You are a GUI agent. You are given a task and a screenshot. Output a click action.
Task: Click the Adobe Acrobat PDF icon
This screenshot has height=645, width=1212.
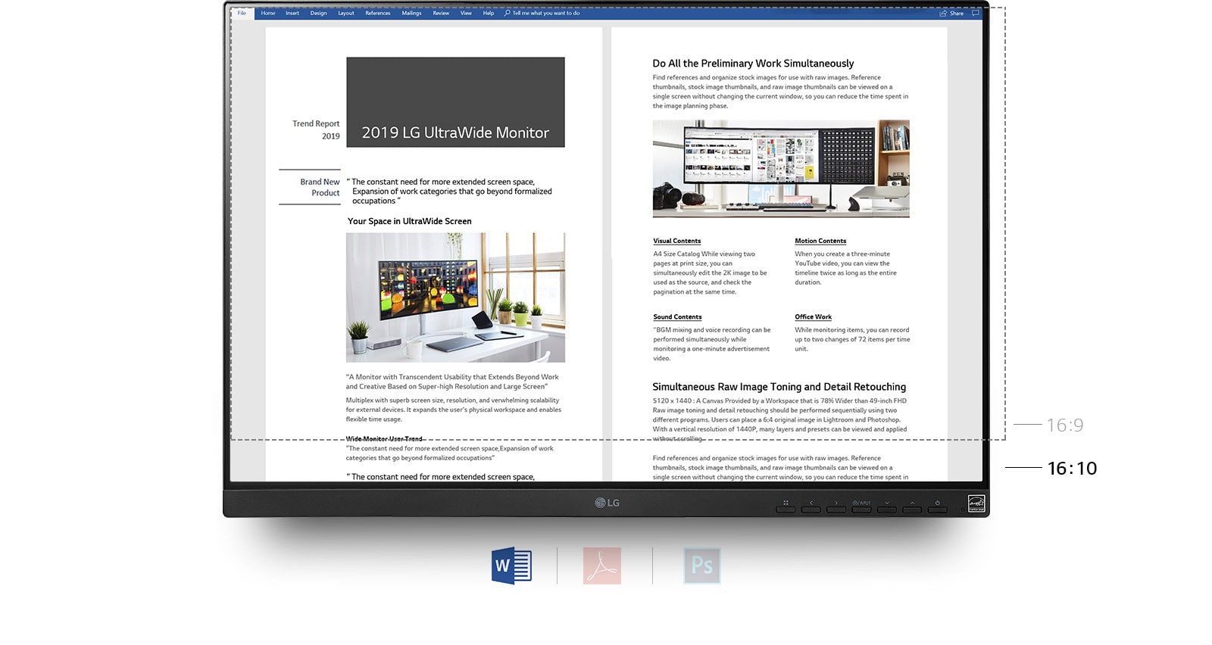pyautogui.click(x=602, y=566)
